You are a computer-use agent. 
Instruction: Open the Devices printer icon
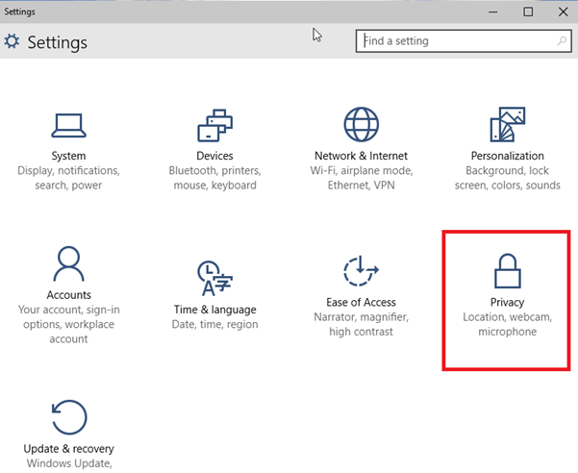pyautogui.click(x=214, y=125)
